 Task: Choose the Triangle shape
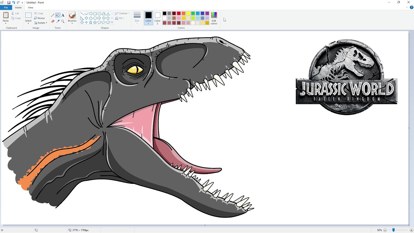point(108,14)
